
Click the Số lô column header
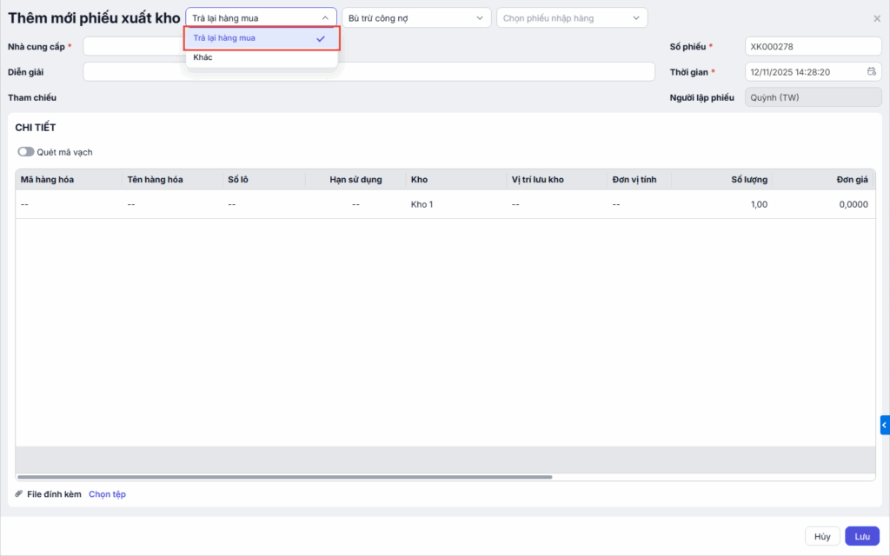(x=264, y=179)
